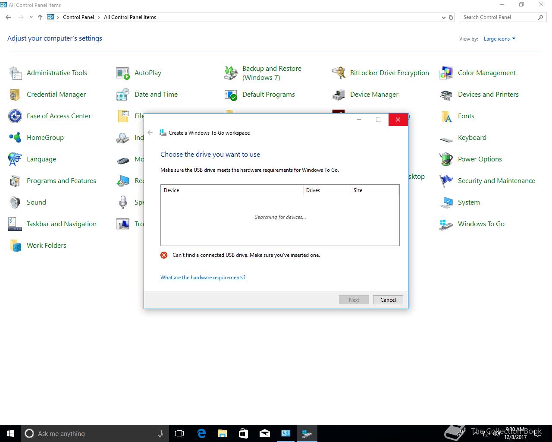Click Control Panel breadcrumb segment
The image size is (552, 442).
78,17
